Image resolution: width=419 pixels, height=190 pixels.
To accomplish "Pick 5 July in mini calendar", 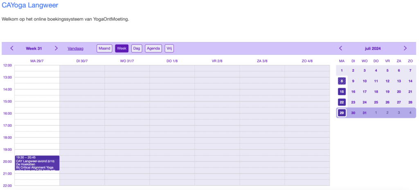I will pos(387,71).
